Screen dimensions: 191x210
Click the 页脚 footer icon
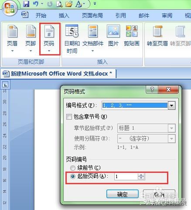[31, 31]
